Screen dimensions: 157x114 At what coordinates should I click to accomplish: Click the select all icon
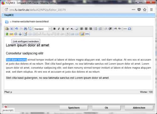pos(12,29)
